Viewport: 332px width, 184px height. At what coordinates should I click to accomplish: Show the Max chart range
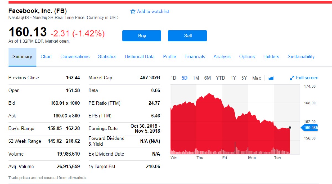point(256,78)
